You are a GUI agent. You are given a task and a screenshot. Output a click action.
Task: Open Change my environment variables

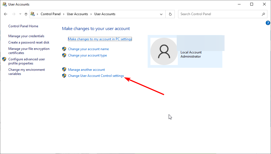coord(27,72)
